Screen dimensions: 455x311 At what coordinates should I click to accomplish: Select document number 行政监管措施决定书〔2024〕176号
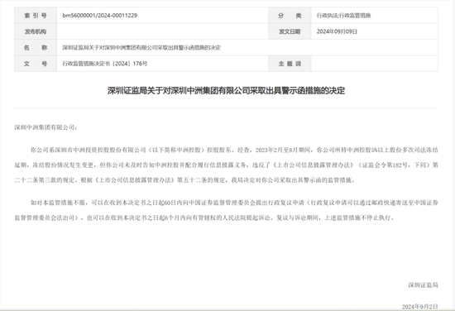click(x=105, y=64)
